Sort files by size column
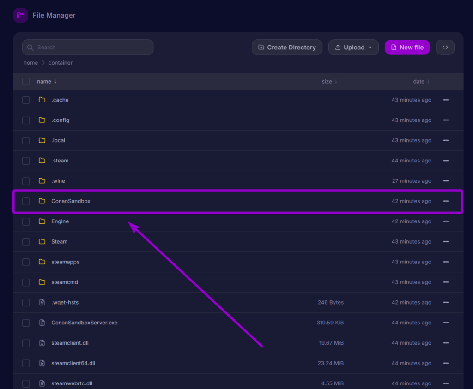 click(x=329, y=81)
